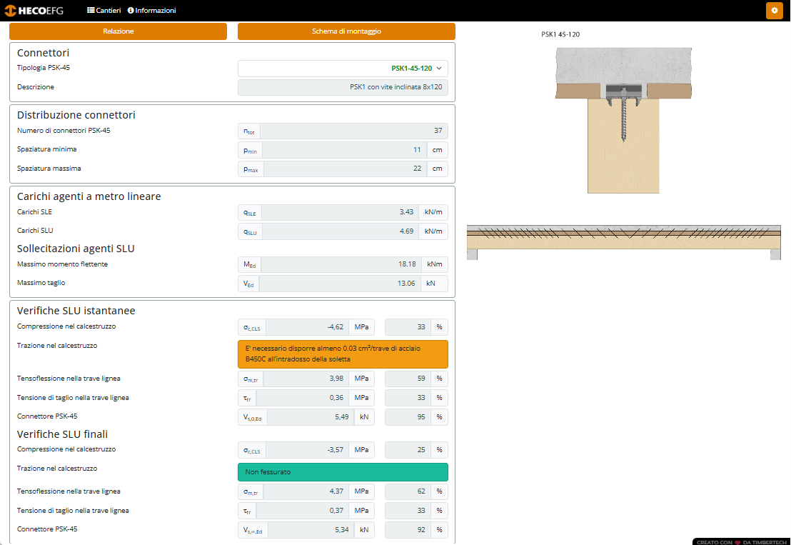Viewport: 791px width, 545px height.
Task: Click the Connettori section heading
Action: [44, 53]
